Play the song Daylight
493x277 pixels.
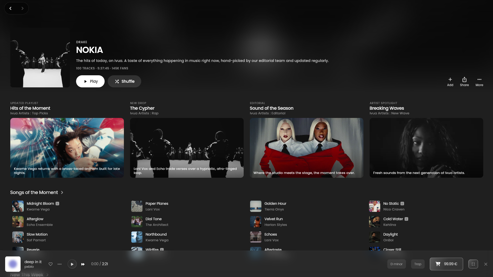(x=390, y=234)
